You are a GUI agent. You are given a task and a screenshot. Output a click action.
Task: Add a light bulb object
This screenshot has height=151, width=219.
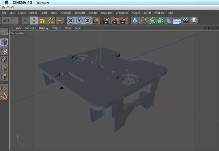(194, 21)
